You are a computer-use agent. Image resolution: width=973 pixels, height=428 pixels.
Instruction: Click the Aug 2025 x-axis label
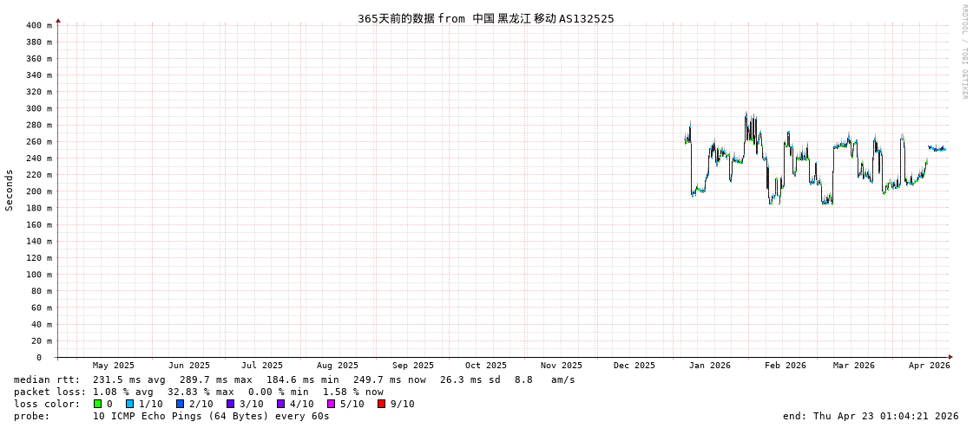click(x=337, y=366)
